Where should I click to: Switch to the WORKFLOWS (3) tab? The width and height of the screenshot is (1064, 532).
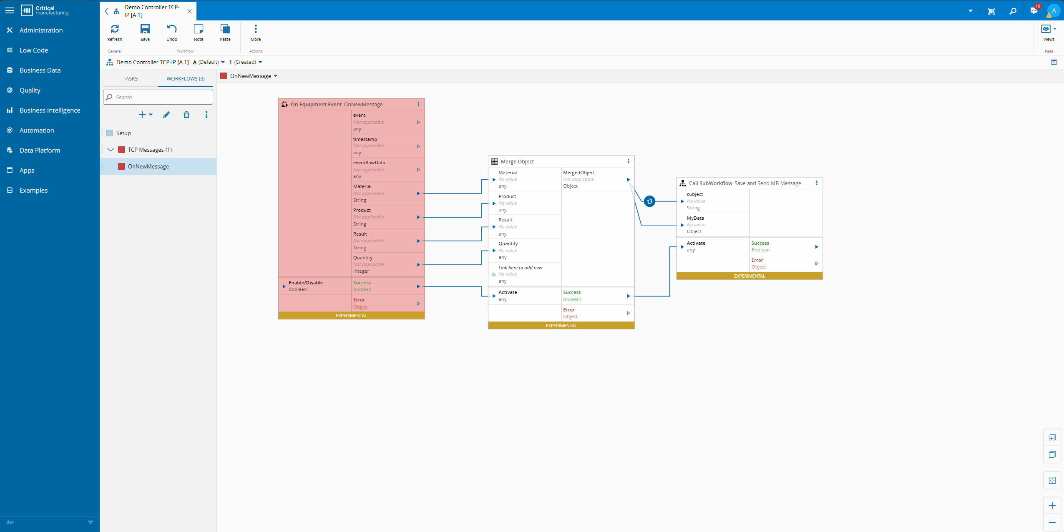(x=186, y=78)
